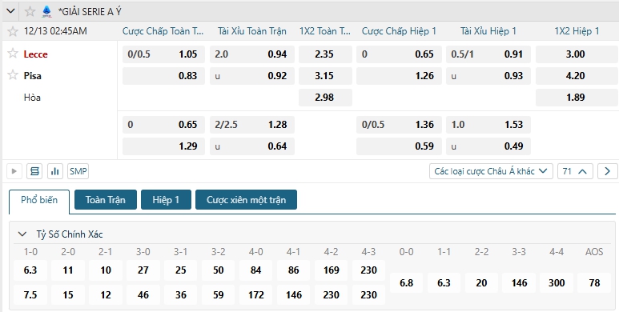
Task: Switch to the Hiệp 1 tab
Action: [x=166, y=199]
